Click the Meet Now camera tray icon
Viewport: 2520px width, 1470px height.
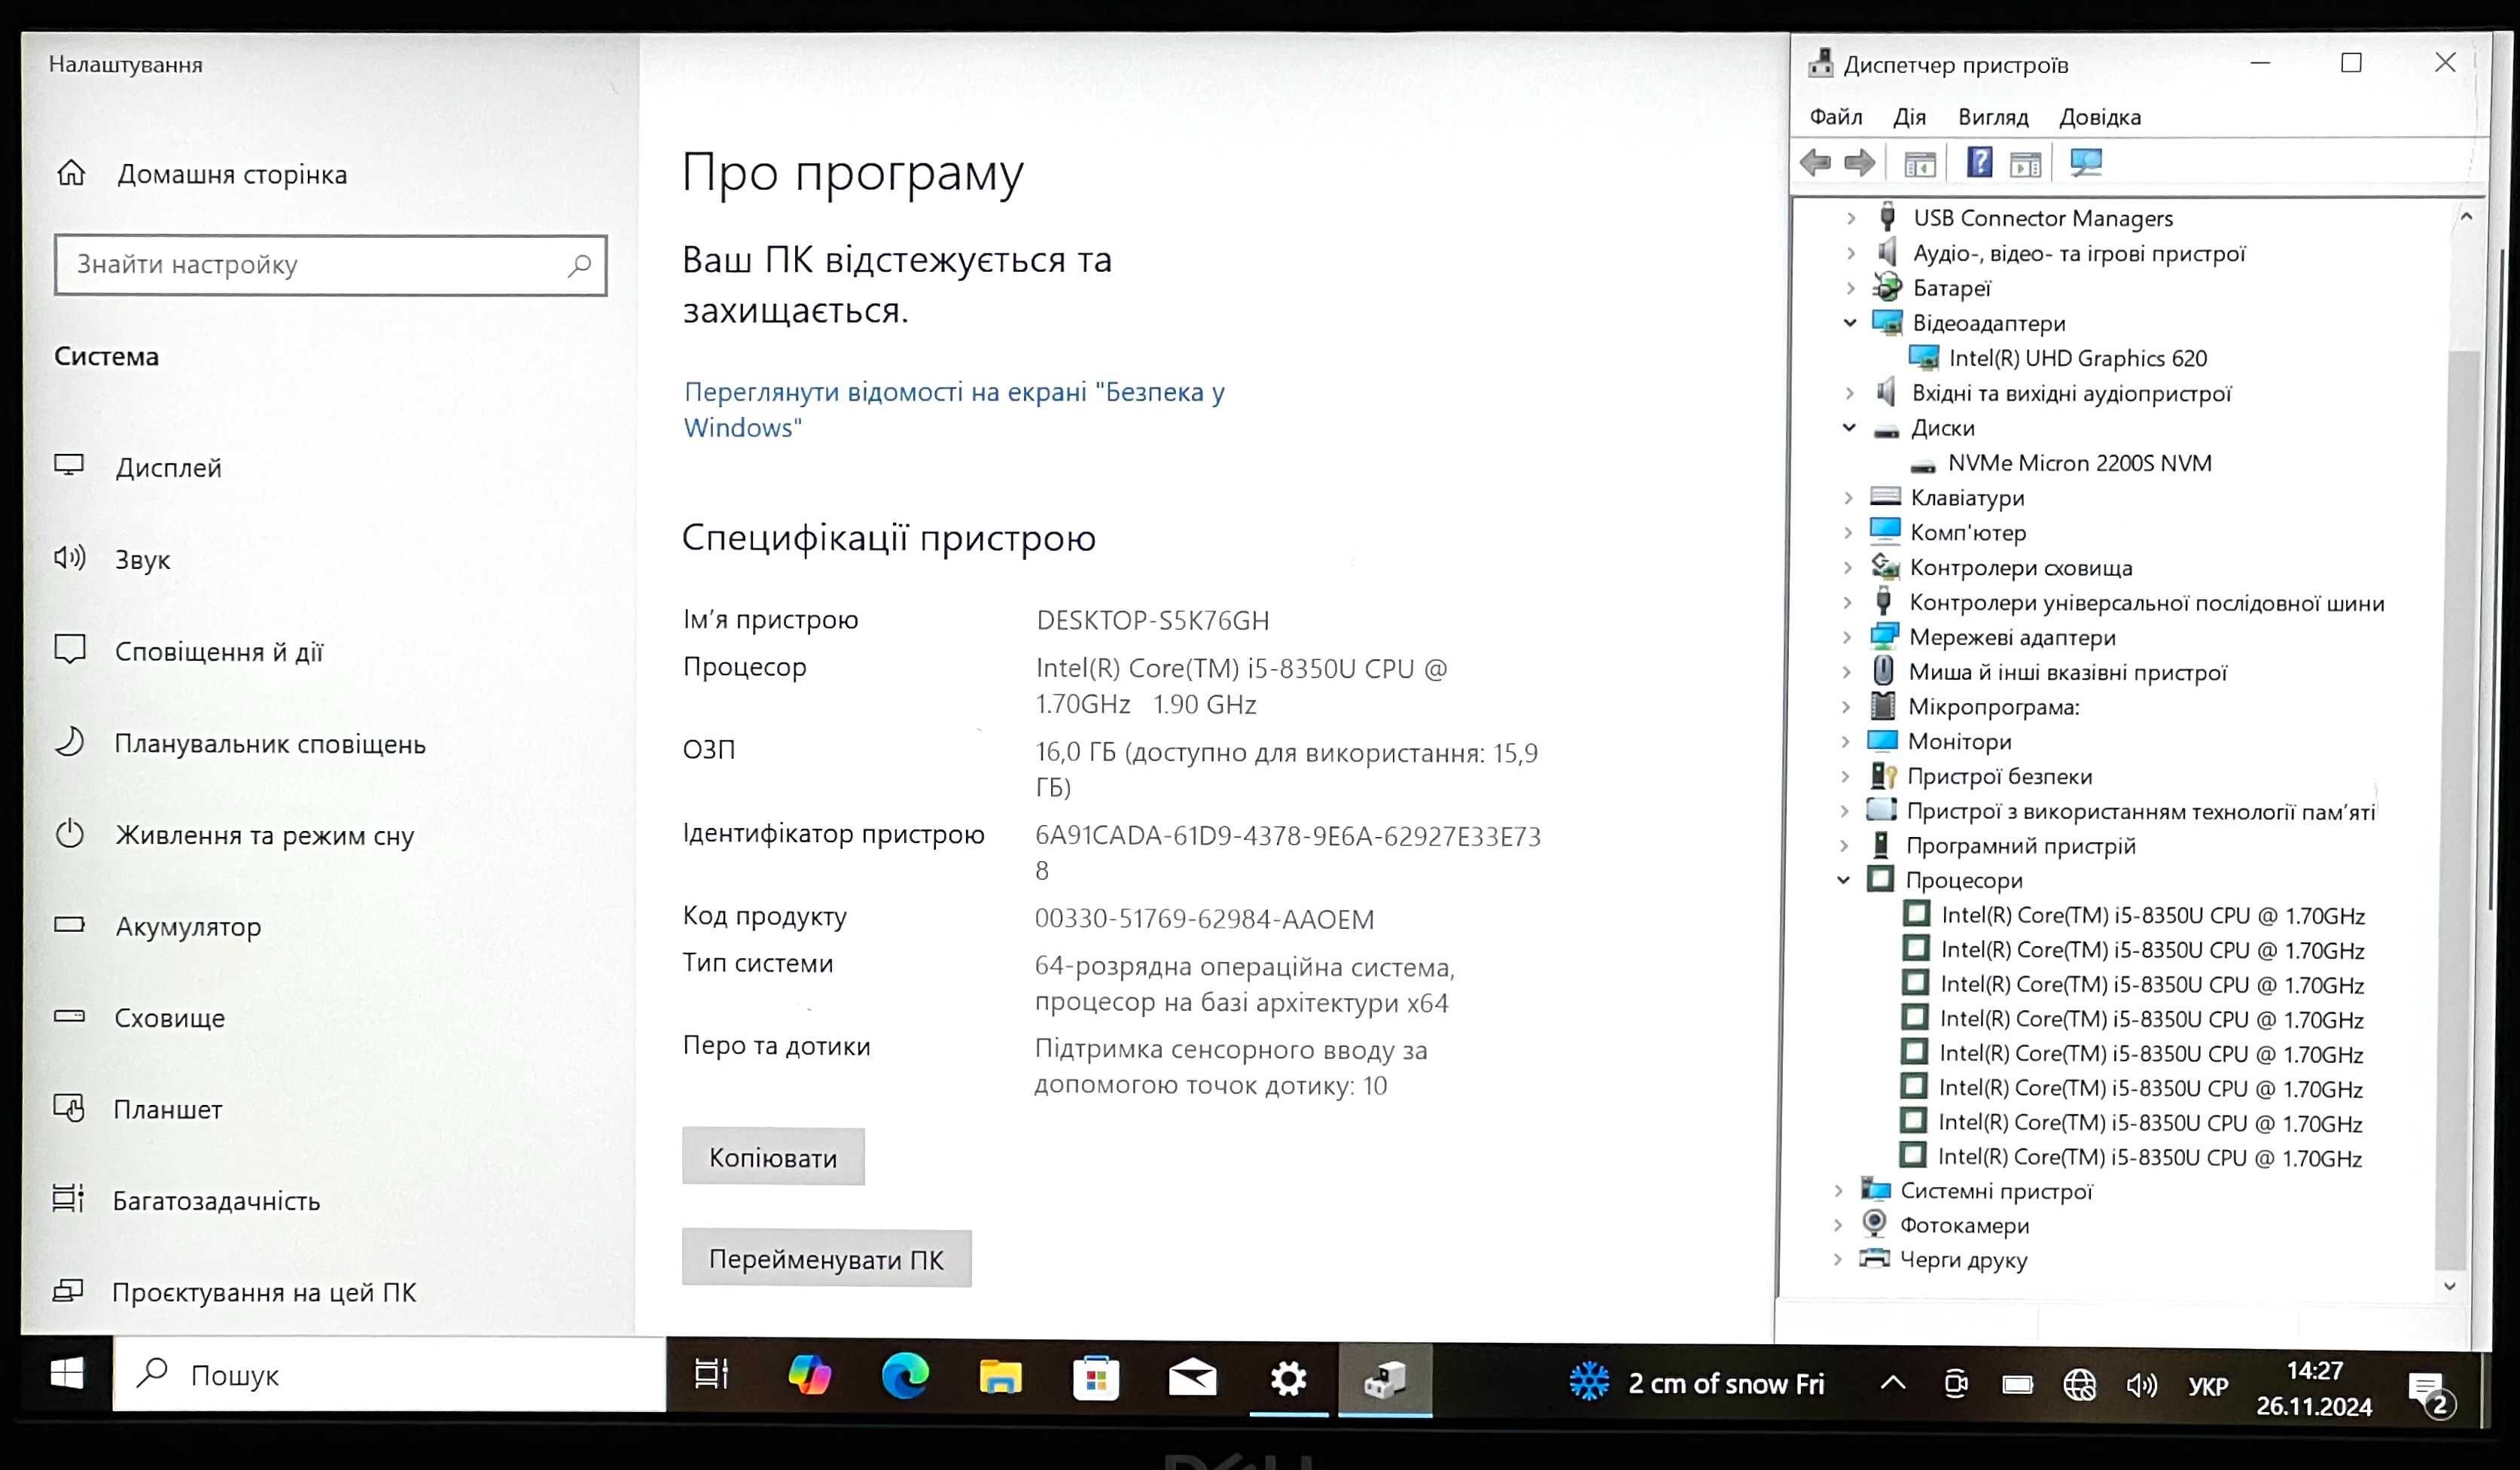click(x=1956, y=1385)
